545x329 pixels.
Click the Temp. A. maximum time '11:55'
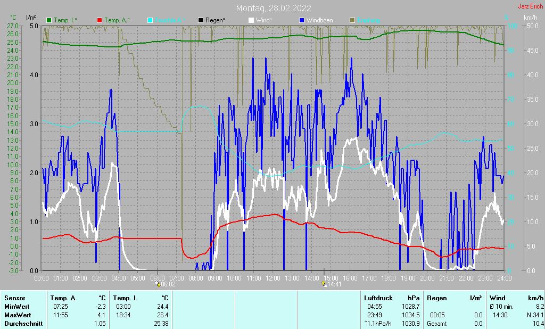click(x=61, y=315)
